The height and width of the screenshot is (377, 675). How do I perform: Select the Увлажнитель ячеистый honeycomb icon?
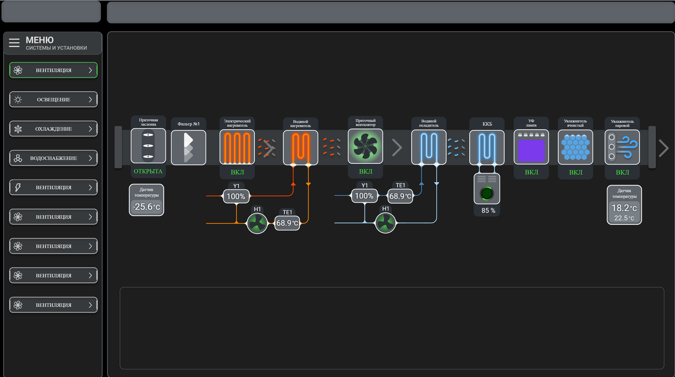click(x=575, y=147)
